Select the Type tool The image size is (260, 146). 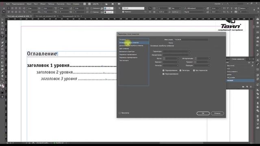[x=2, y=36]
